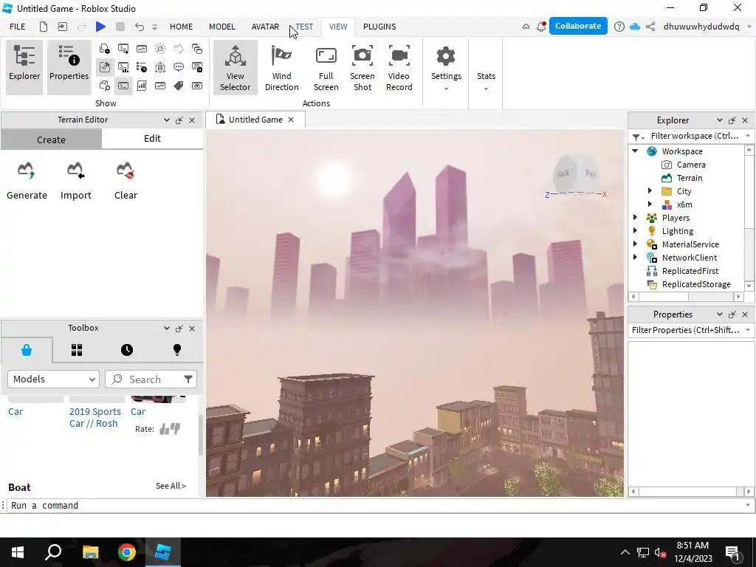This screenshot has height=567, width=756.
Task: Click the See All link for Boat
Action: point(171,486)
